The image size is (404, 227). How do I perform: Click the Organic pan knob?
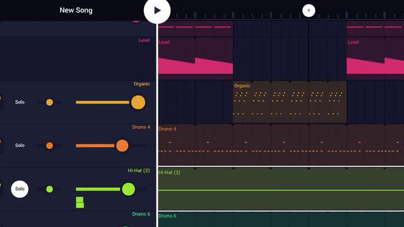[49, 102]
